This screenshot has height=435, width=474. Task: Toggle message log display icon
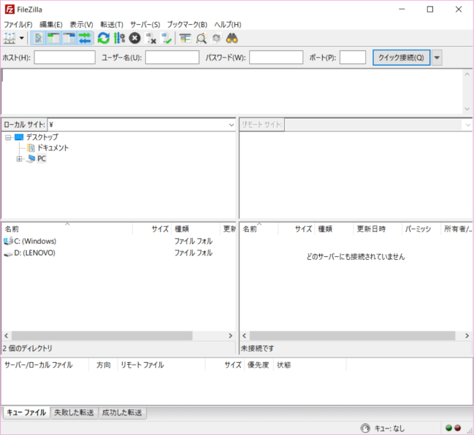39,39
